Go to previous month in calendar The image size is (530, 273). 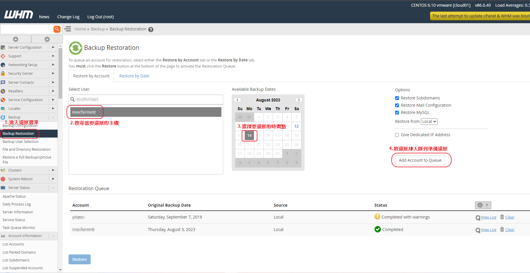click(238, 100)
